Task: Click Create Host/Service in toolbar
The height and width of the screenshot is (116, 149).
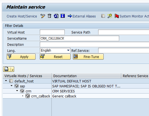Action: (x=22, y=16)
